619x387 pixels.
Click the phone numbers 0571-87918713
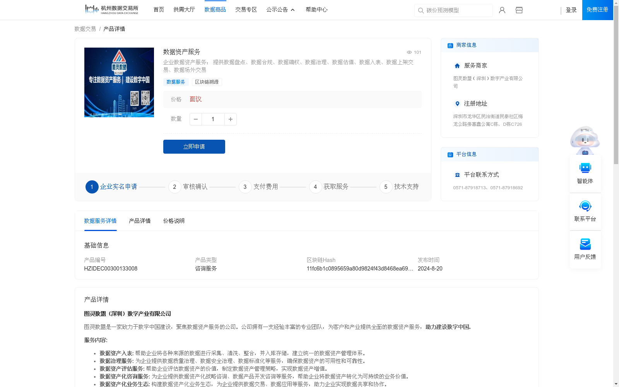click(x=488, y=188)
